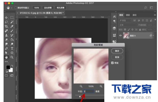Screen dimensions: 158x102
Task: Toggle the preview checkbox in Gaussian Blur
Action: coord(112,63)
